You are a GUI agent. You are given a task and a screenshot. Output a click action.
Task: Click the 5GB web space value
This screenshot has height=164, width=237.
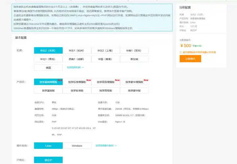tap(54, 115)
